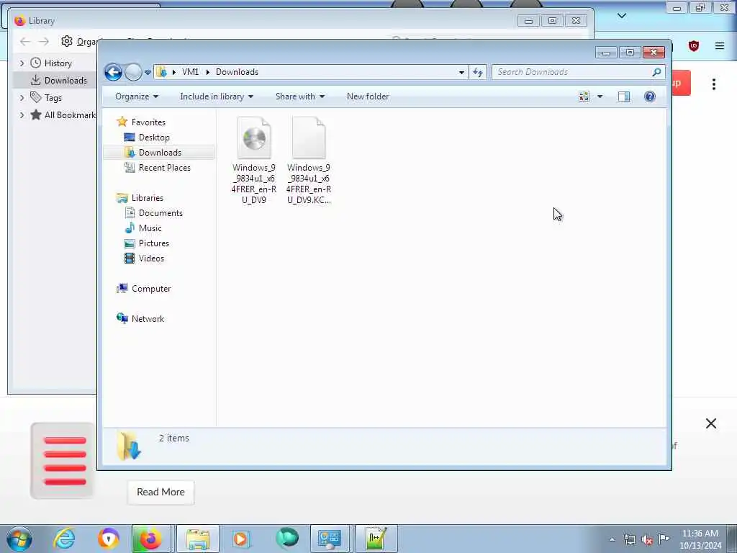This screenshot has width=737, height=553.
Task: Select Network in navigation pane
Action: 148,319
